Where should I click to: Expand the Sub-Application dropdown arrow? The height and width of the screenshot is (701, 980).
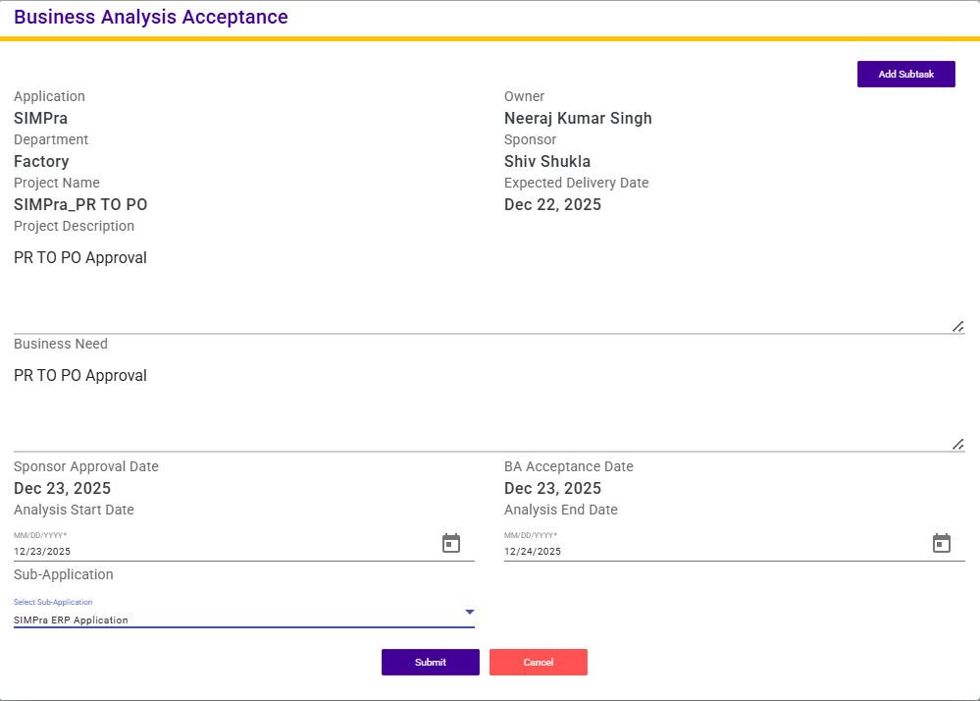click(x=469, y=612)
